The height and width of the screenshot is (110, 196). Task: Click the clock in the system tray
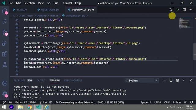point(189,107)
